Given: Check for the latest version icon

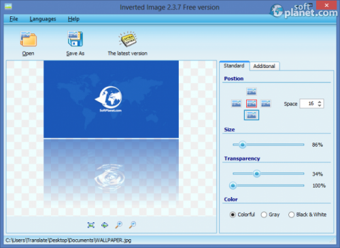Looking at the screenshot, I should (128, 39).
